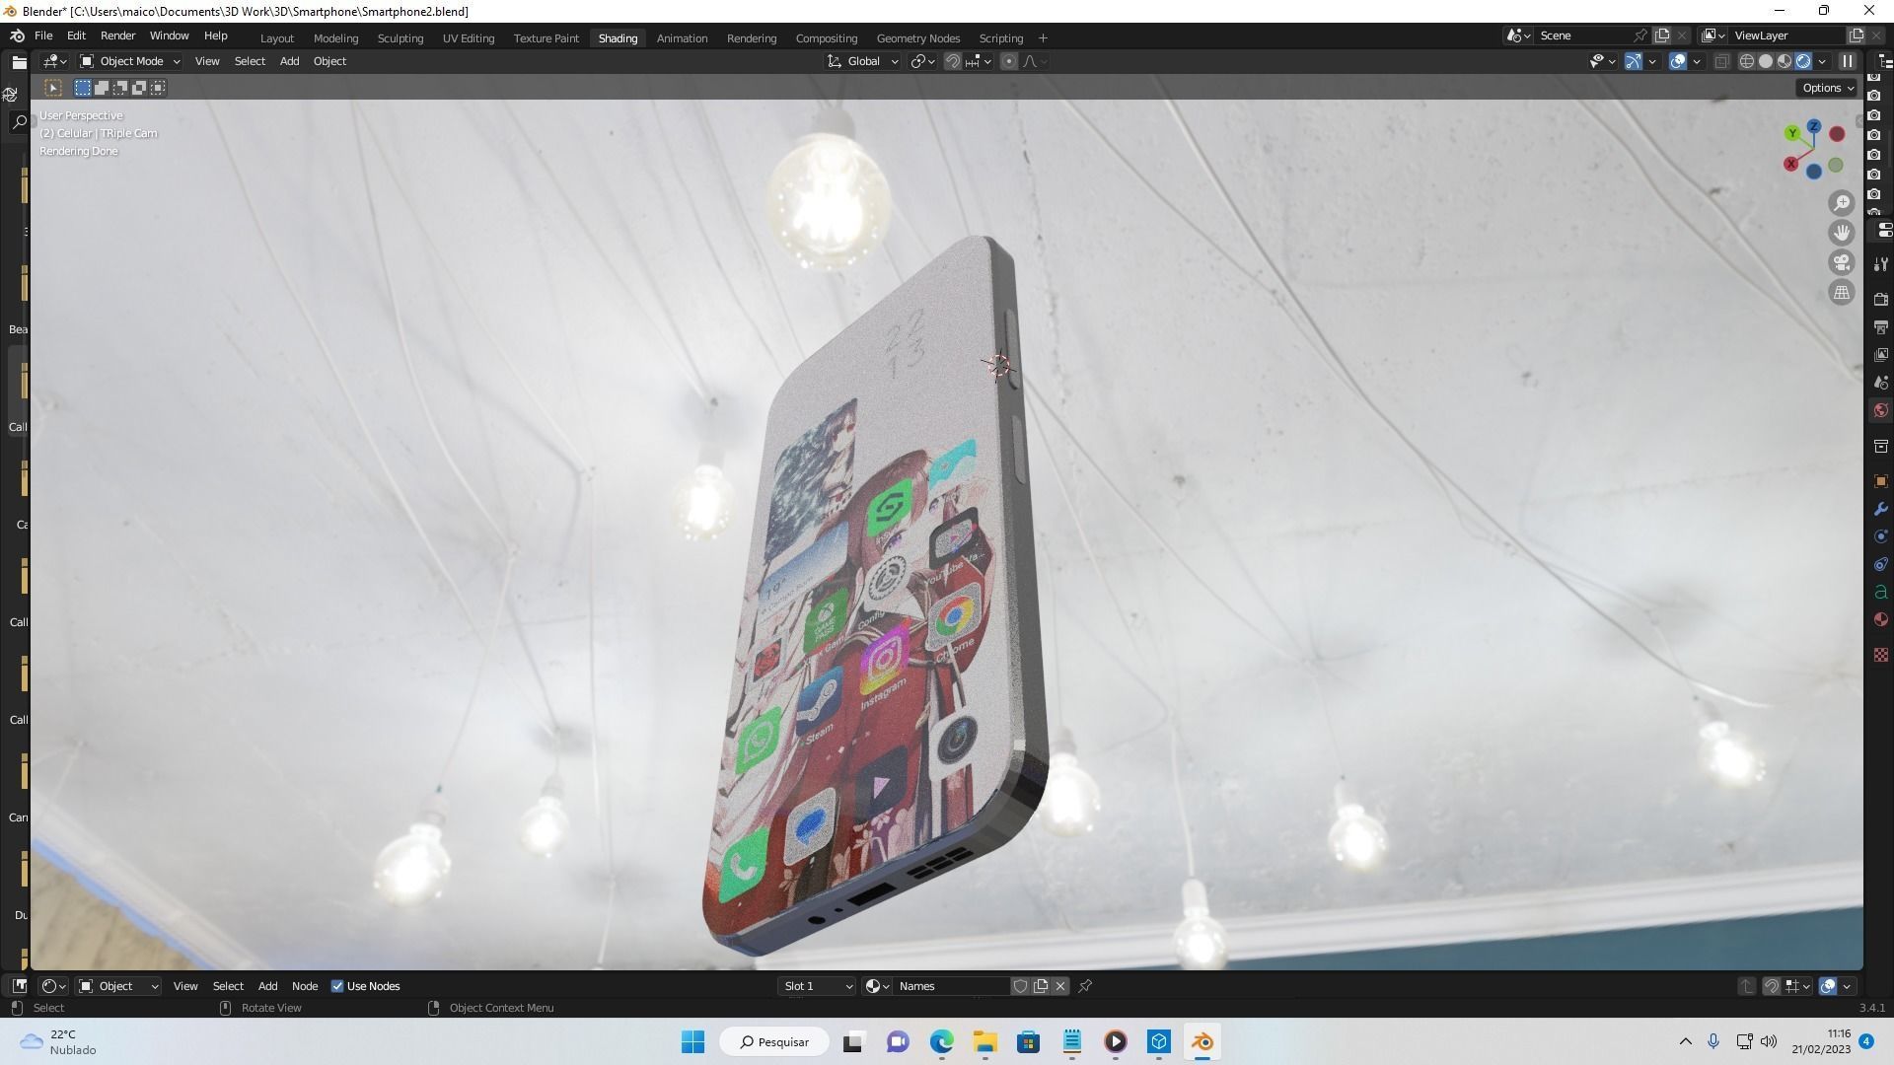
Task: Unlink the Names material with X button
Action: tap(1060, 986)
